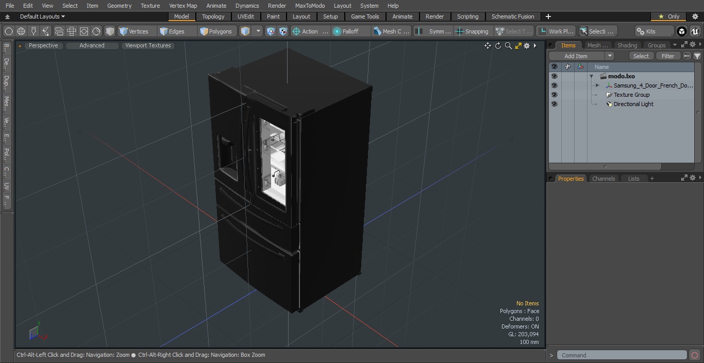The width and height of the screenshot is (704, 363).
Task: Click the loop slice tool icon
Action: [x=59, y=31]
